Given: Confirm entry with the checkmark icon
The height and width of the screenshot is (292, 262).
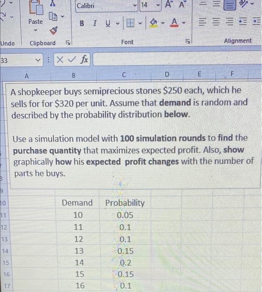Looking at the screenshot, I should click(x=72, y=60).
